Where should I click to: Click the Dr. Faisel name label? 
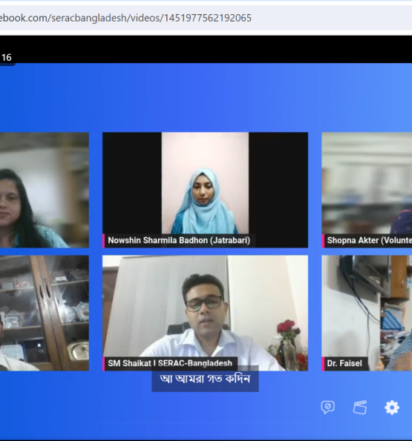[x=344, y=363]
